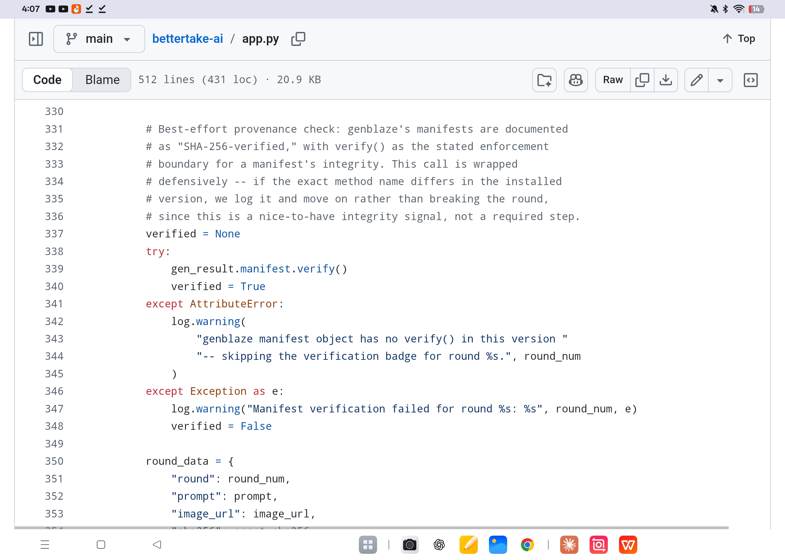785x560 pixels.
Task: Launch ChatGPT app from dock
Action: click(439, 545)
